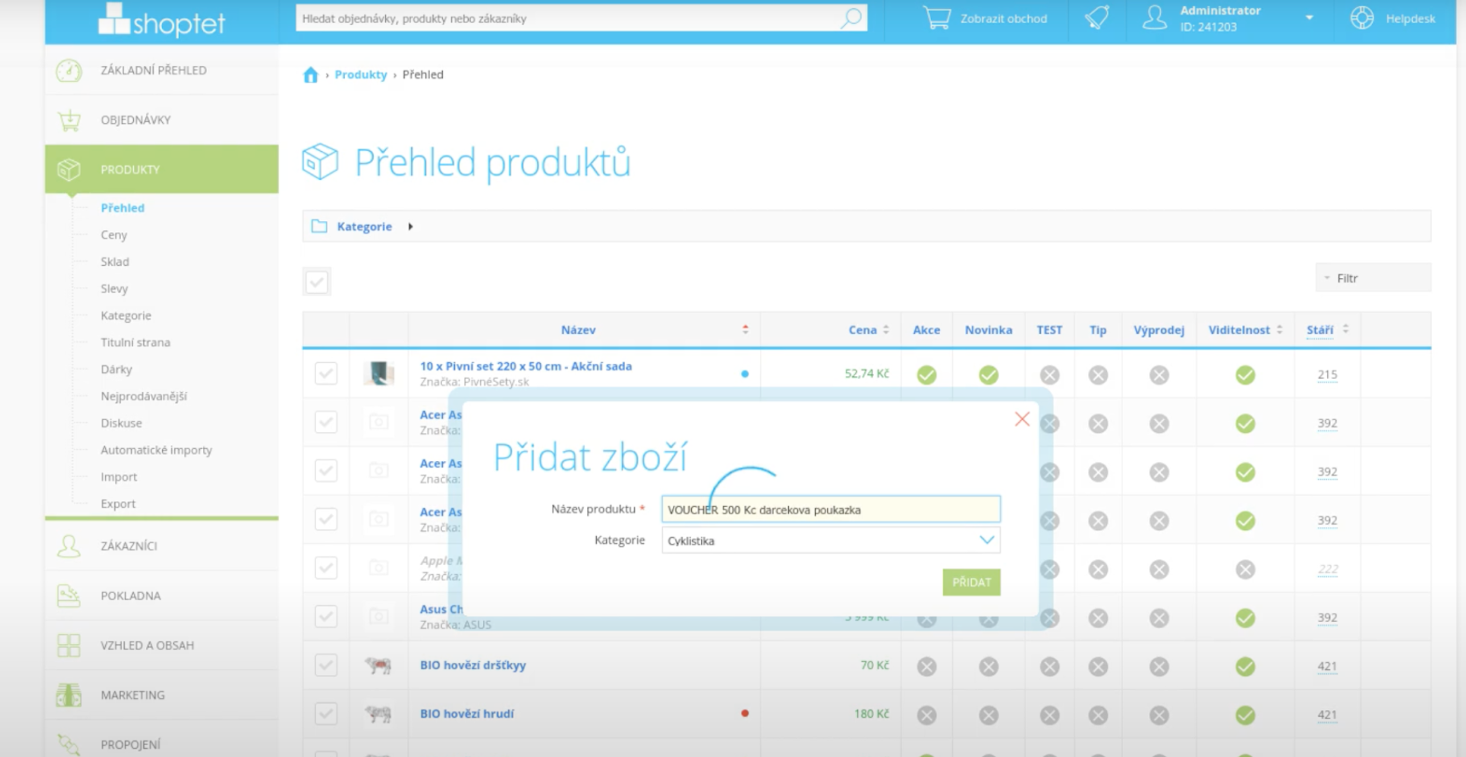
Task: Sort by Název column arrows
Action: tap(745, 329)
